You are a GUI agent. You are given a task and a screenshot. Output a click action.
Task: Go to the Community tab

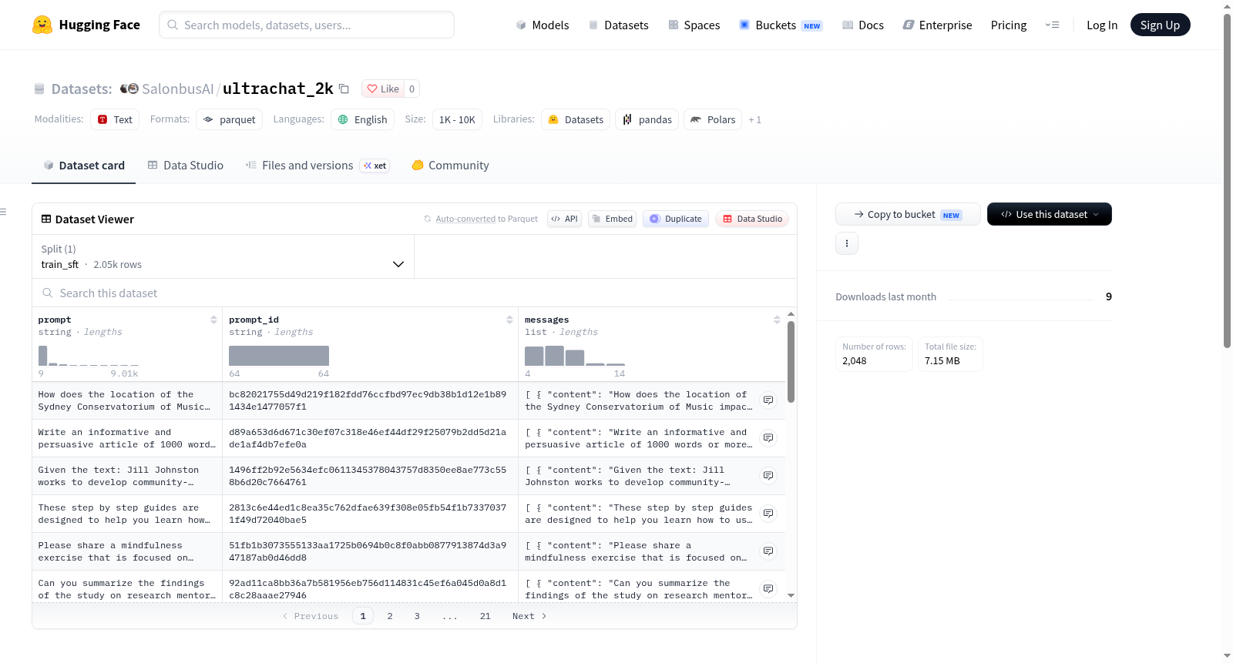tap(451, 166)
